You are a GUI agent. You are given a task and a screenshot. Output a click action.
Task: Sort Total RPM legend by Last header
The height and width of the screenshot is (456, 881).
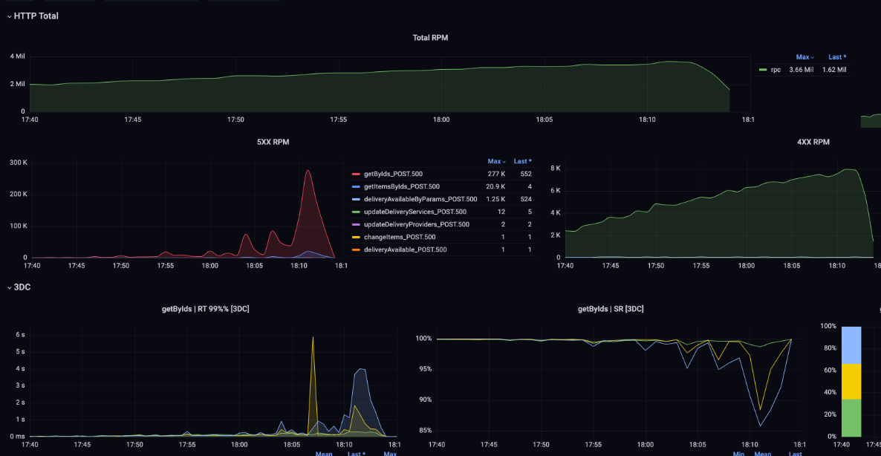click(836, 57)
